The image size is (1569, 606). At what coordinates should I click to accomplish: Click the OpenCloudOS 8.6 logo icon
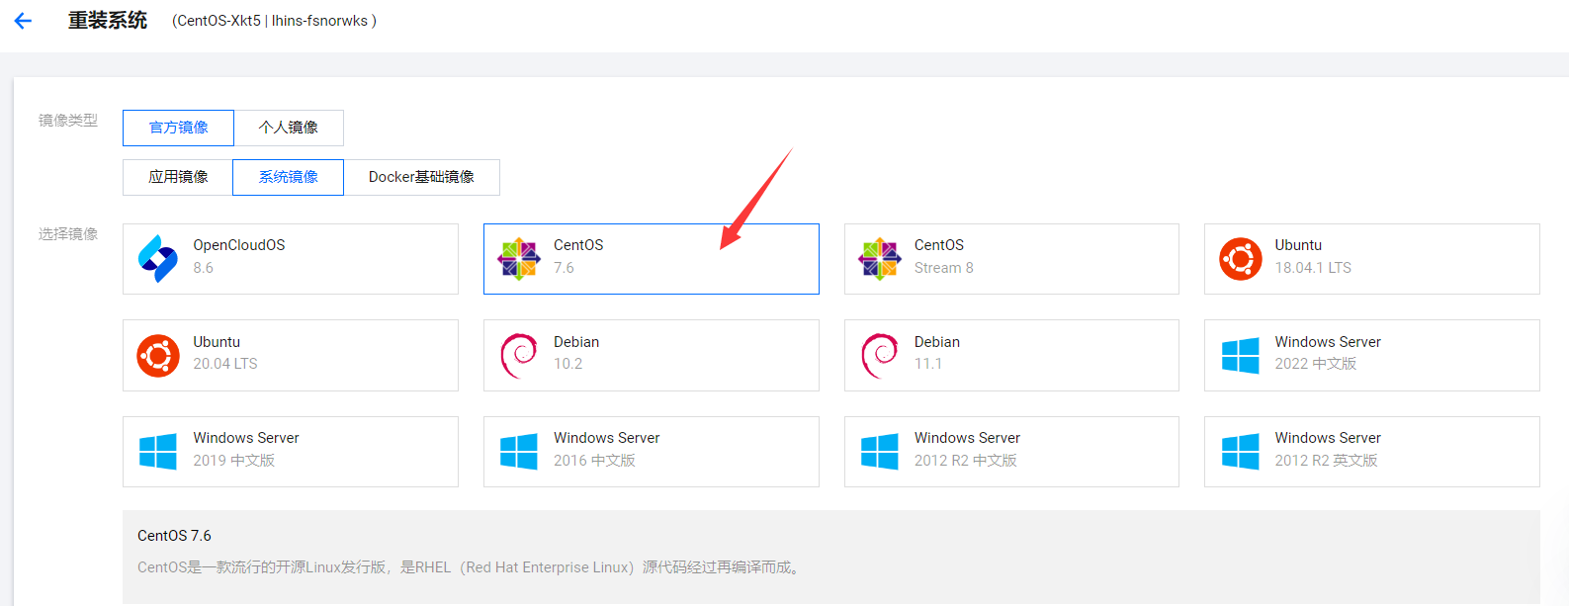click(158, 259)
